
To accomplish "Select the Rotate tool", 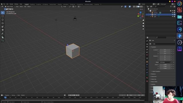I will (x=3, y=23).
